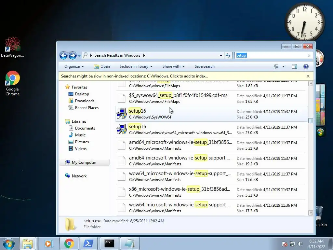Click Save search in the toolbar

[x=205, y=66]
